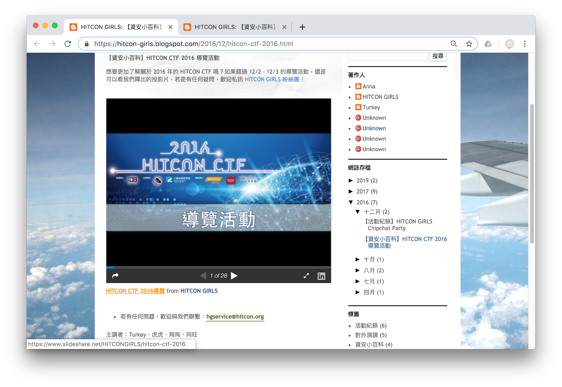Select the first HITCON GIRLS tab
The image size is (562, 387).
click(121, 27)
